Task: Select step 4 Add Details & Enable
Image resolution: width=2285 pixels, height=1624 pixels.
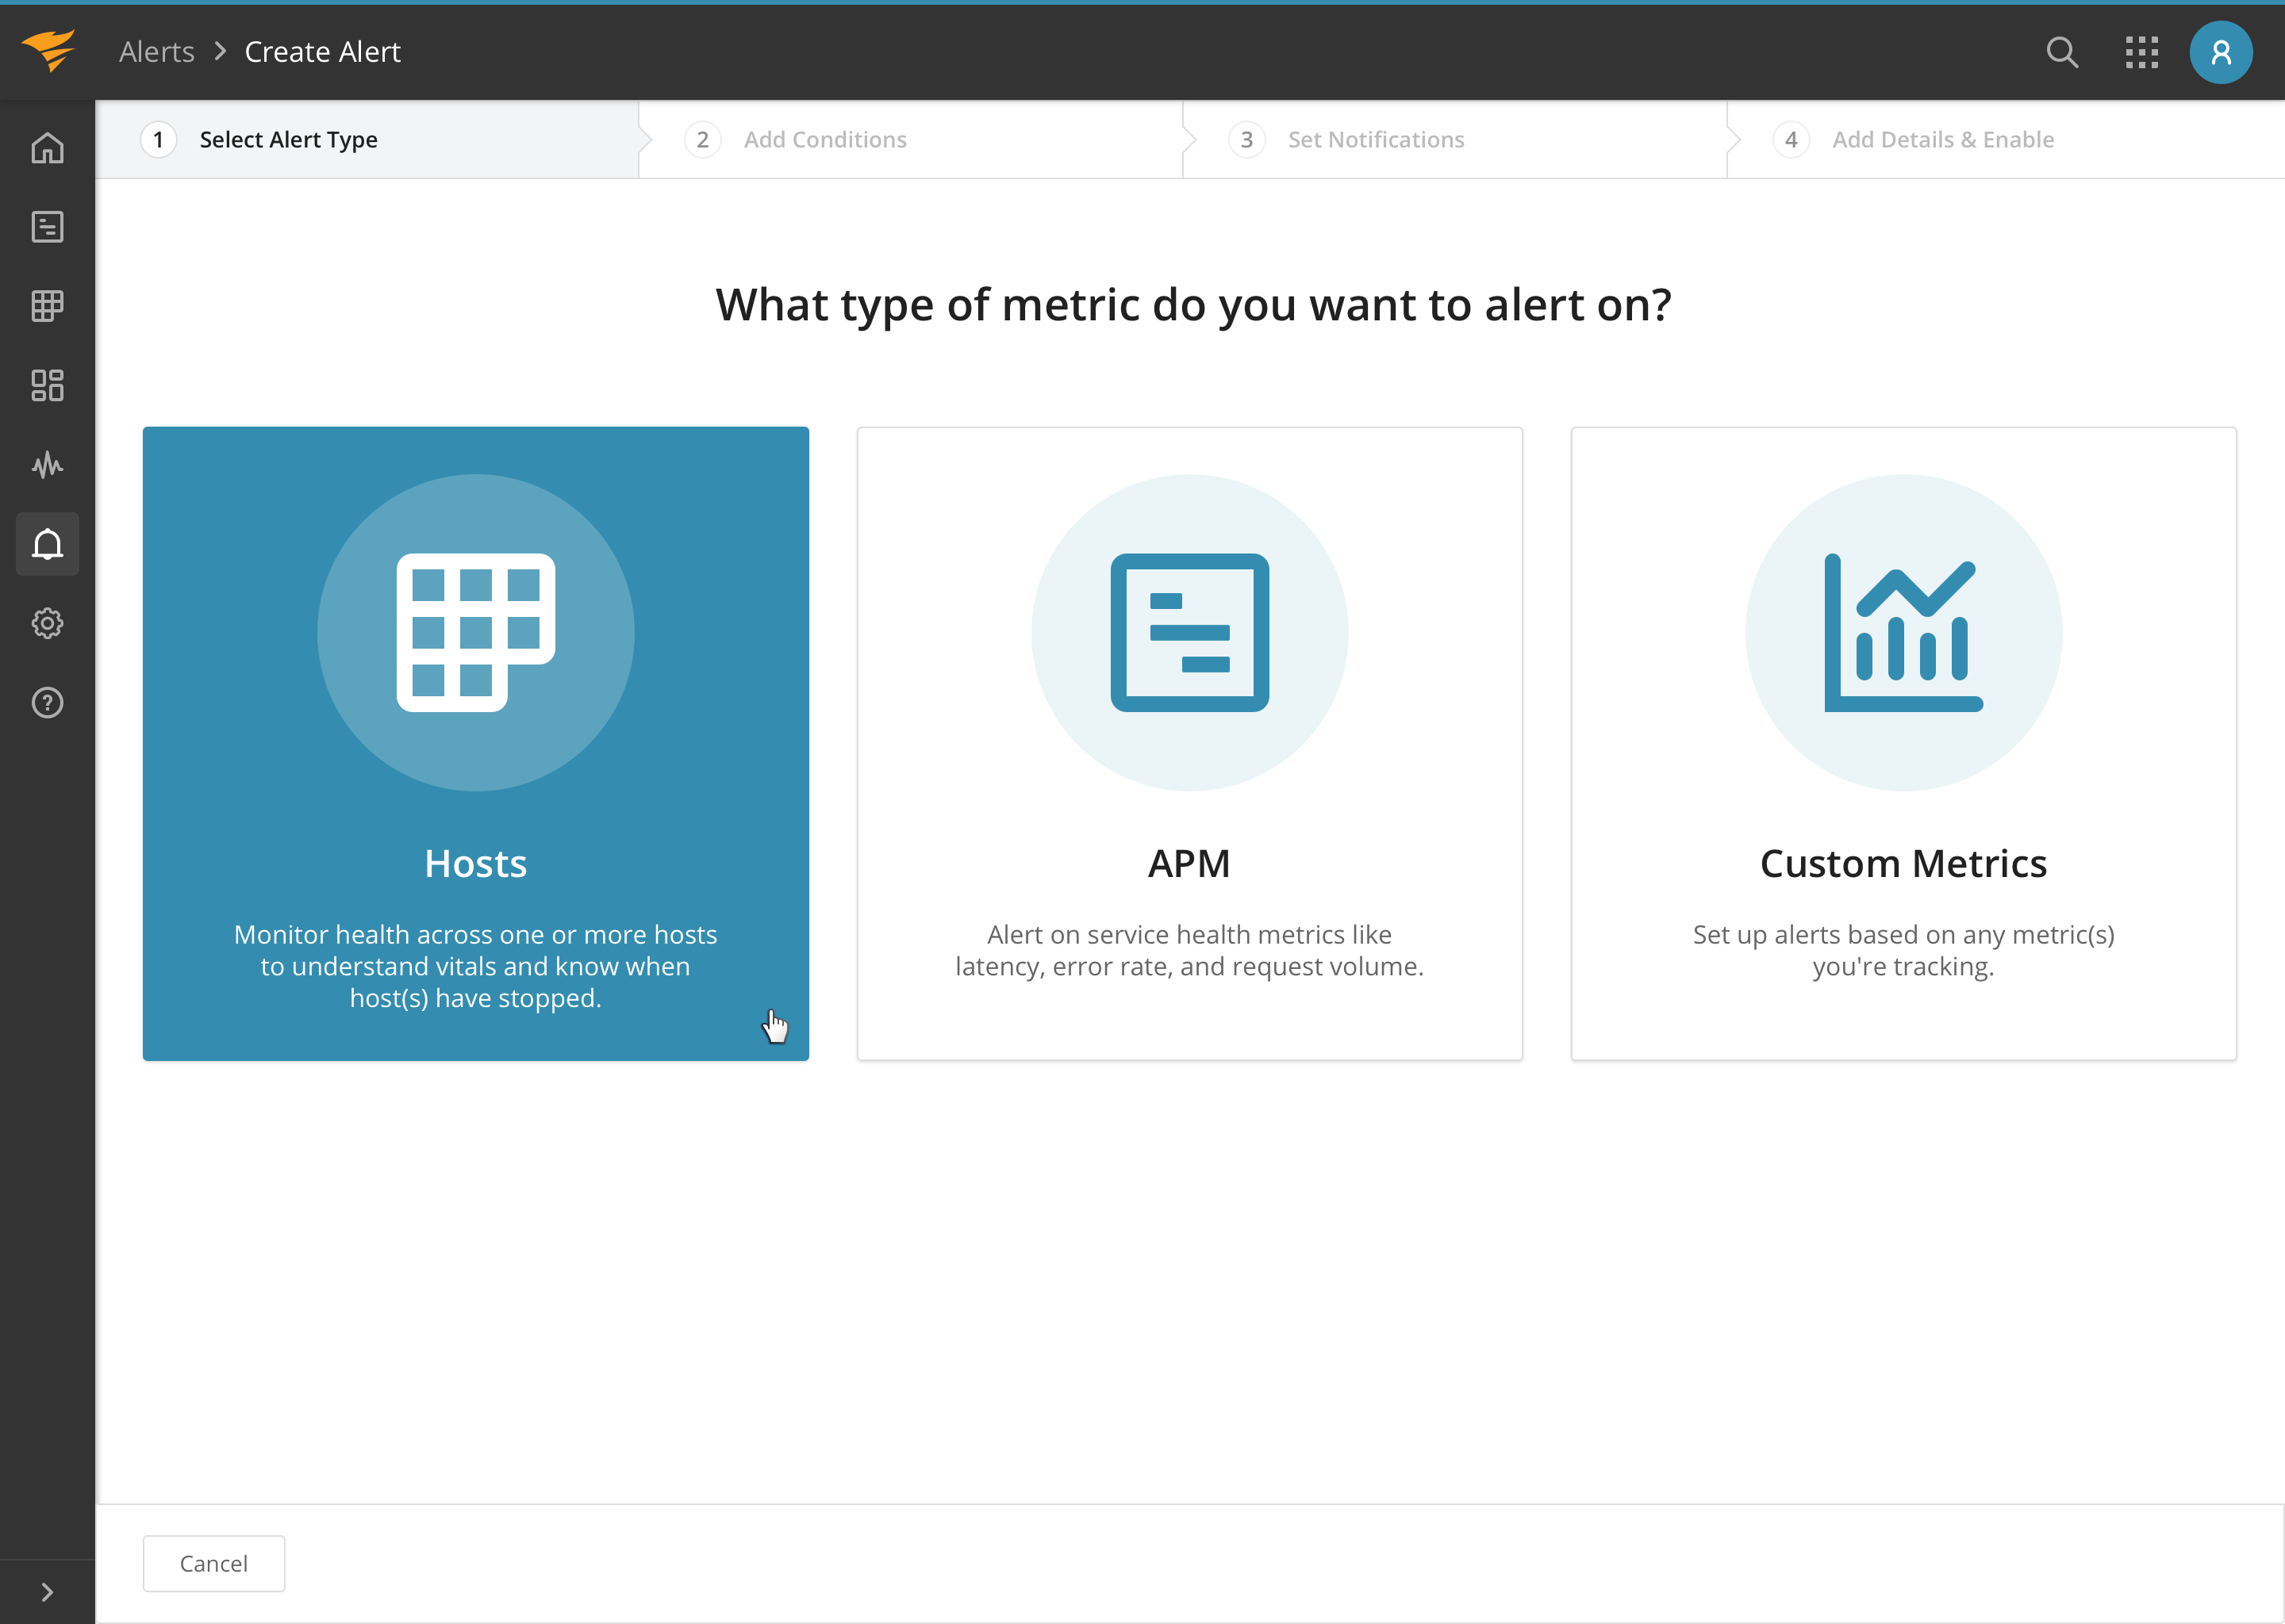Action: click(x=1941, y=140)
